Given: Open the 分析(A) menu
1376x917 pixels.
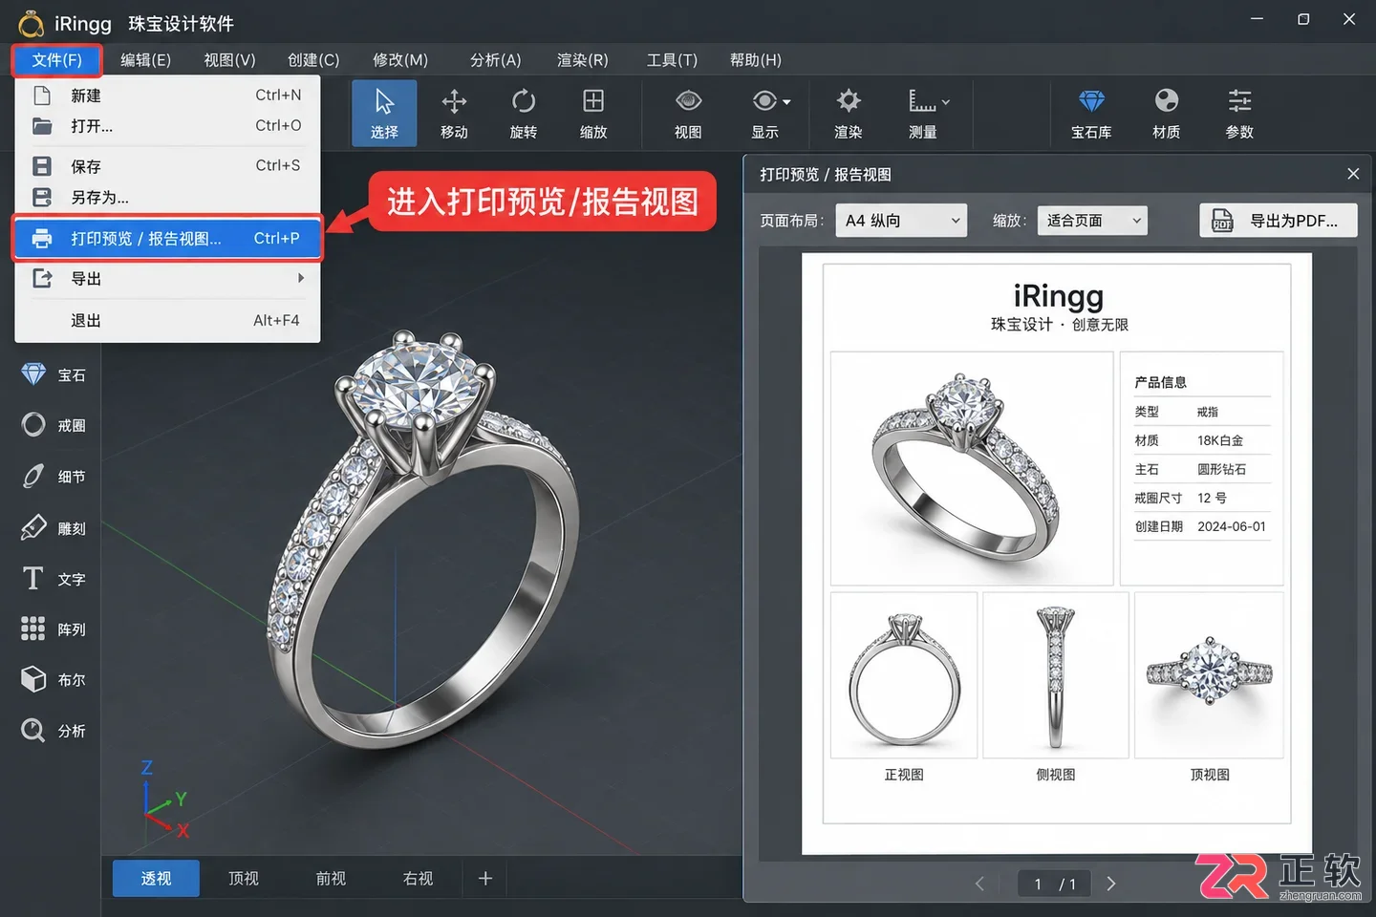Looking at the screenshot, I should pos(495,60).
